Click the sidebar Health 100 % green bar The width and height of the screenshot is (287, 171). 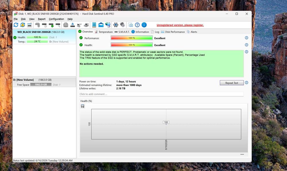click(37, 37)
